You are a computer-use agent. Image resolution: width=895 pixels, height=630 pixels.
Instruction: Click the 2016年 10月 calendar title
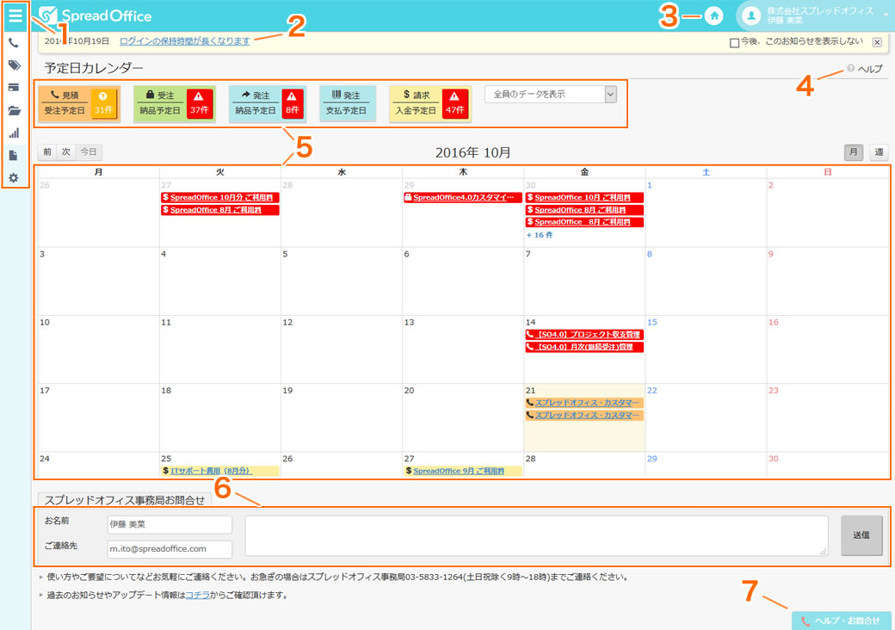click(472, 152)
